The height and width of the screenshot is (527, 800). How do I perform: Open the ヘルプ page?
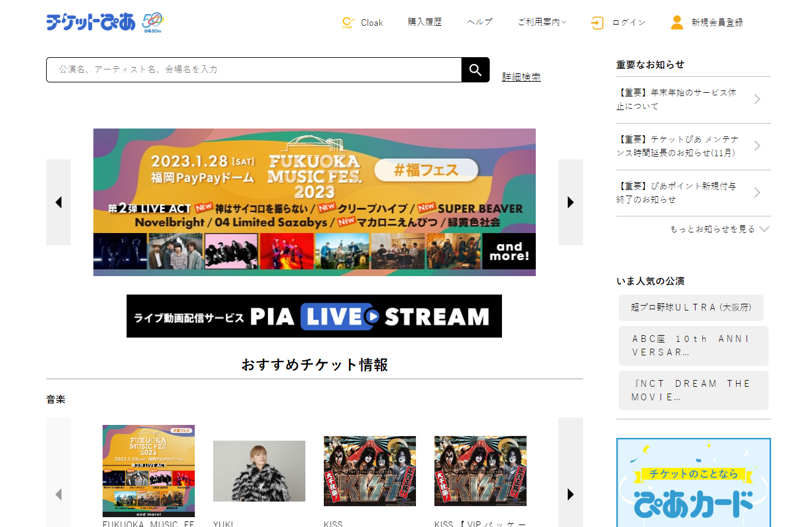(480, 22)
